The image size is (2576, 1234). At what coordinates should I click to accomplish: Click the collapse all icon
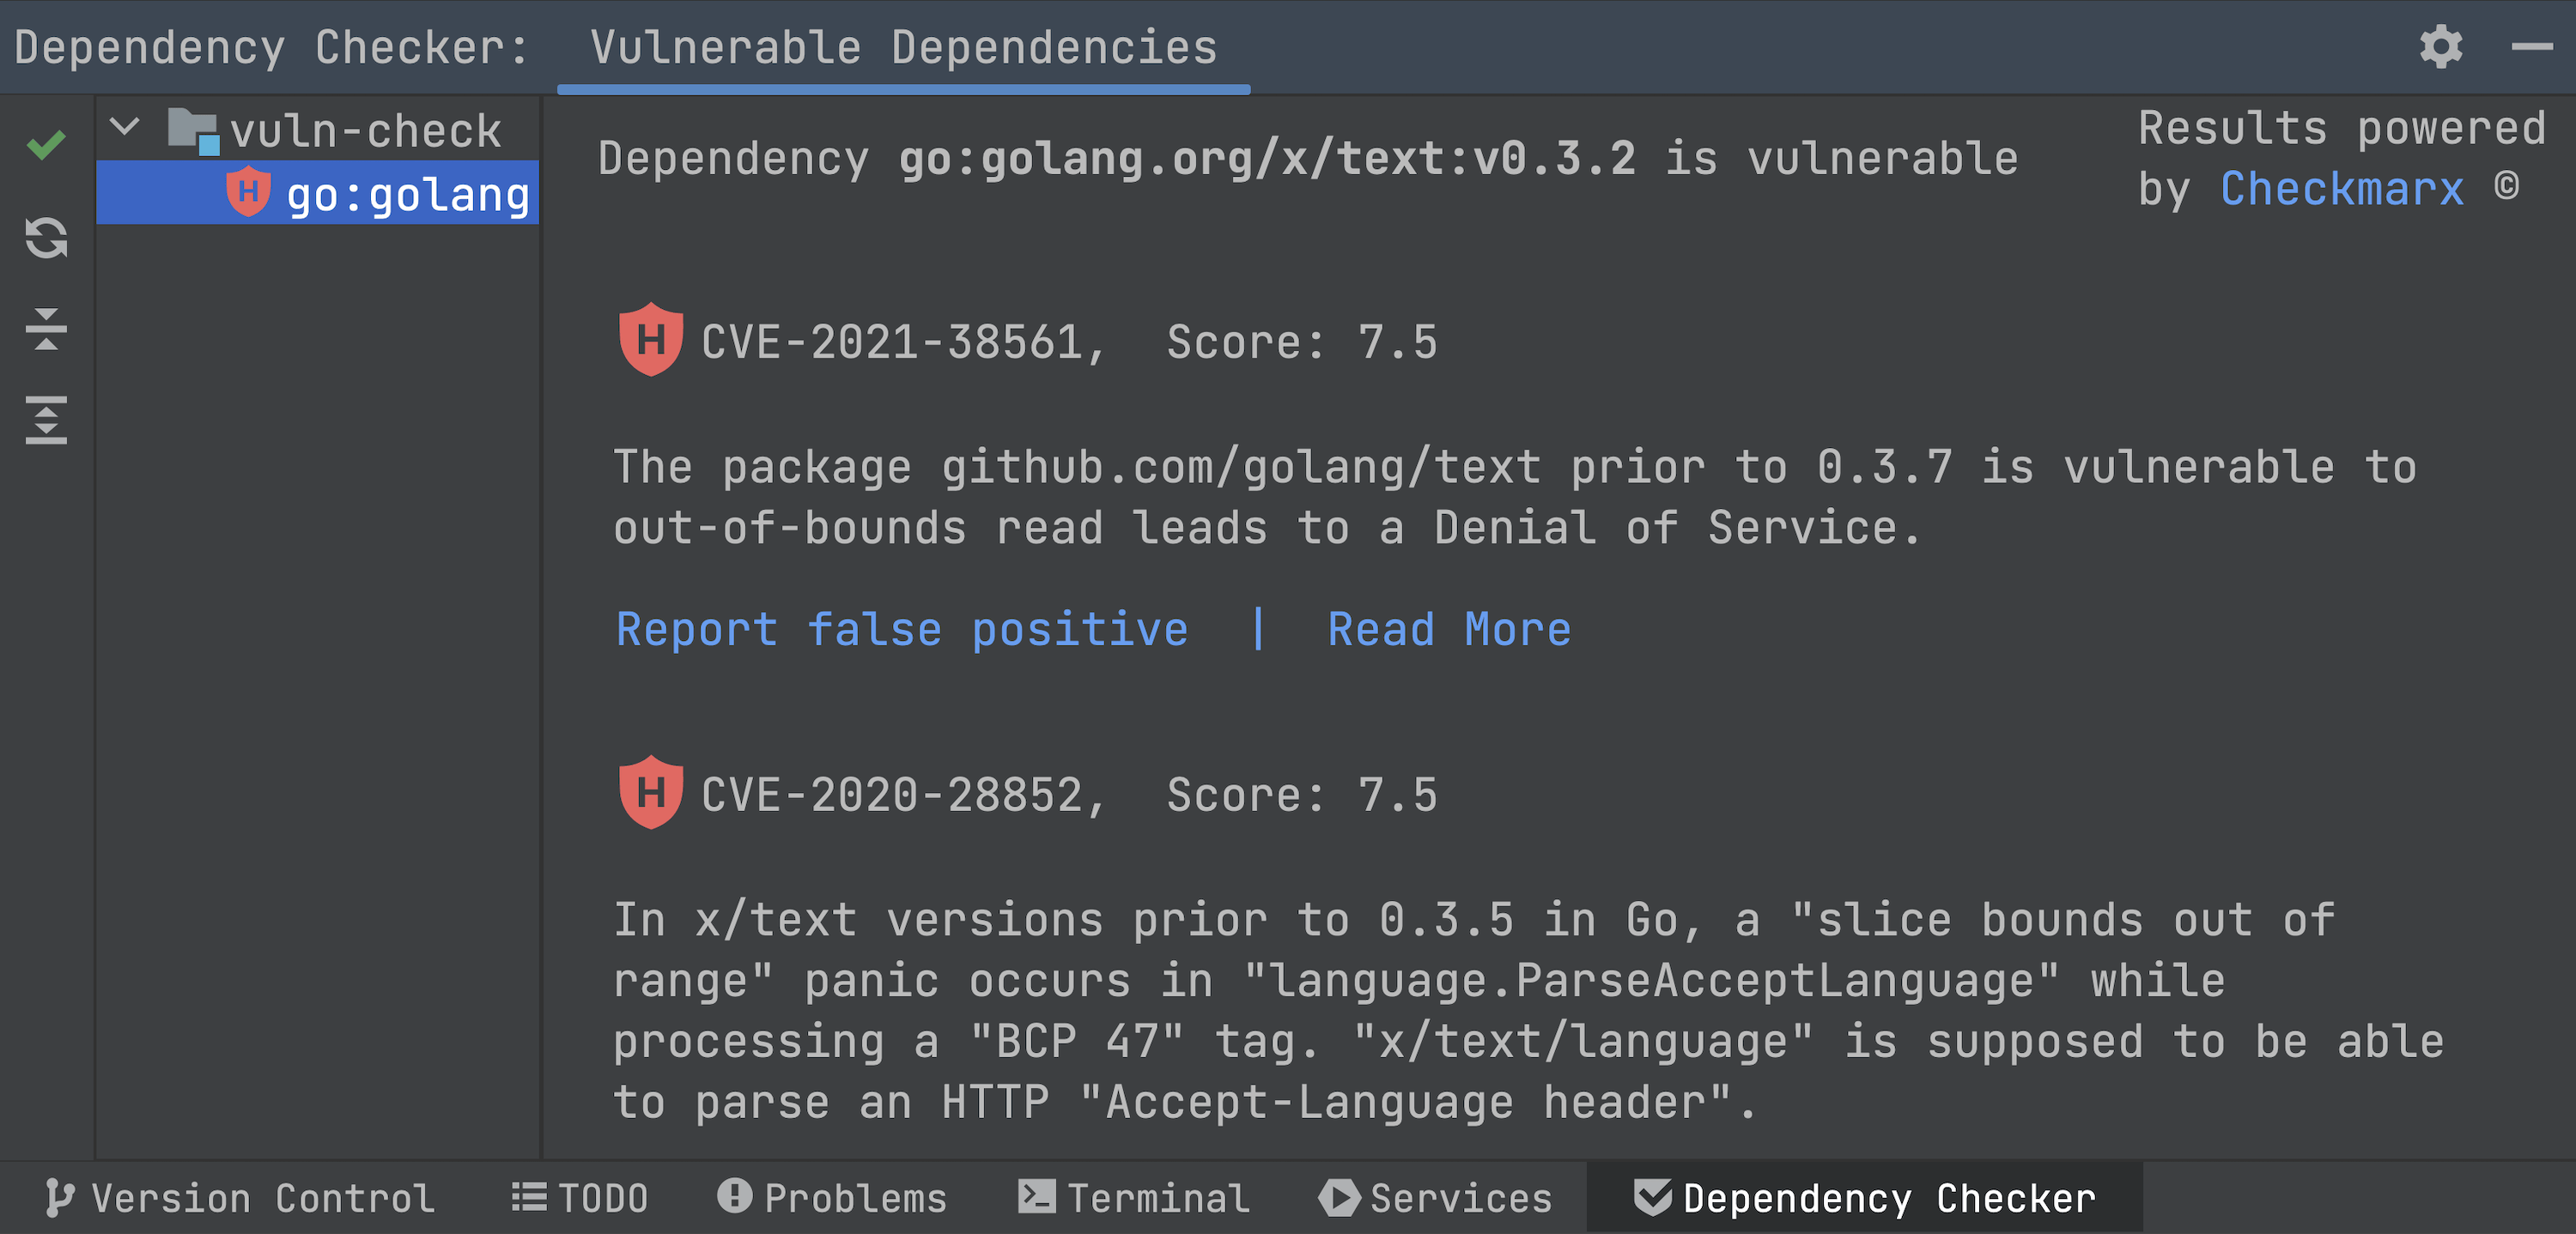pos(46,329)
